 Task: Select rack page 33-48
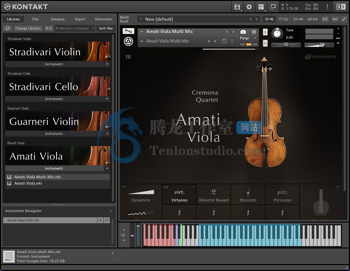coord(298,19)
